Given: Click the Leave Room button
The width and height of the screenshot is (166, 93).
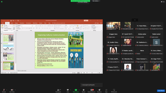Looking at the screenshot, I should [161, 91].
